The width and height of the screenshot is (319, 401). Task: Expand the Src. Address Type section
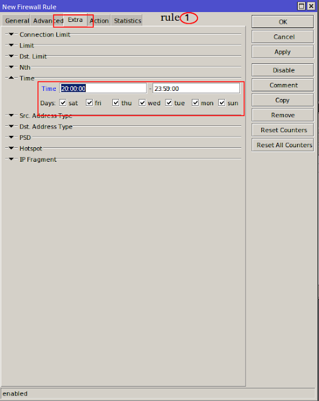pos(11,115)
